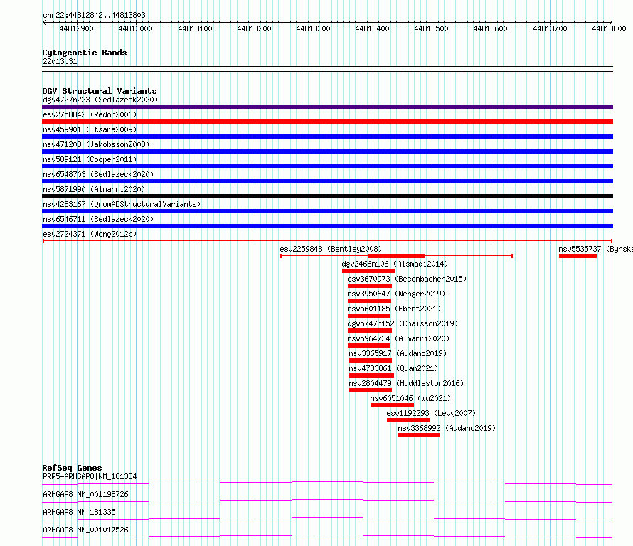Click esv1192293 (Levy2007) label

point(431,413)
